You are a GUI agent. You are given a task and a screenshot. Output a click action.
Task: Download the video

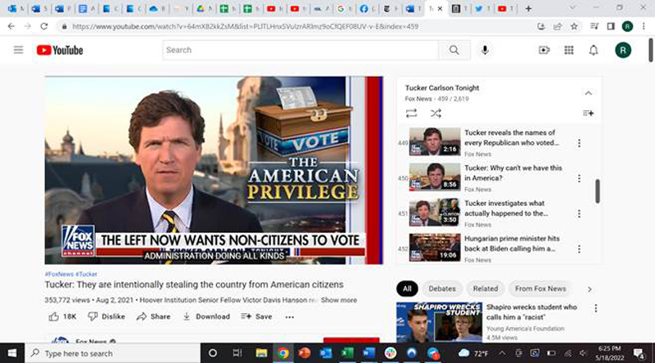(x=206, y=316)
